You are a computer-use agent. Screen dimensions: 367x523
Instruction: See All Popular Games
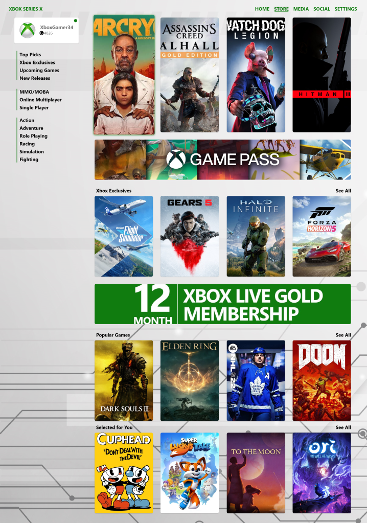[343, 335]
